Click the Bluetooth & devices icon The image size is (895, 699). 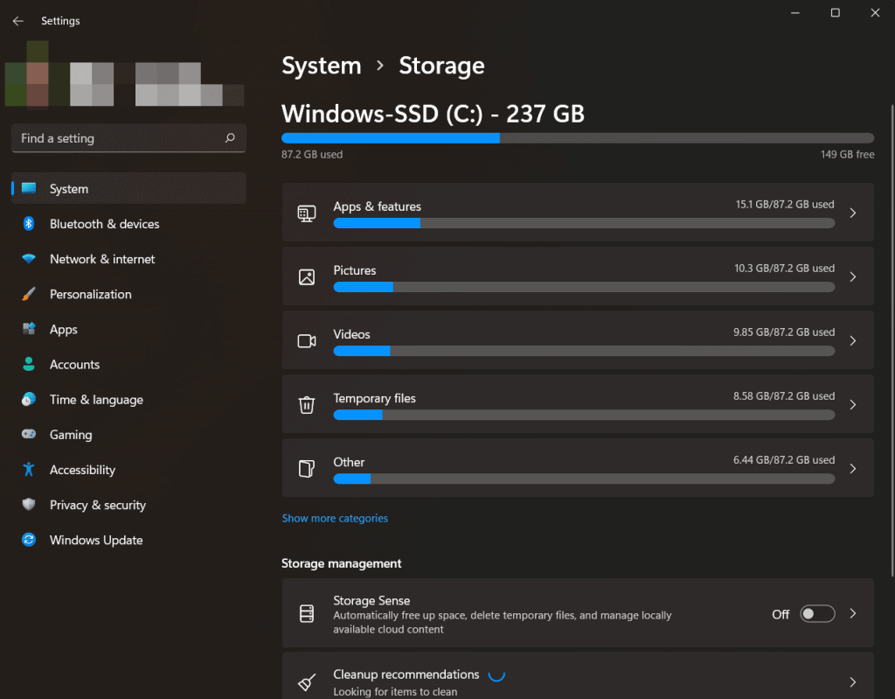click(29, 224)
